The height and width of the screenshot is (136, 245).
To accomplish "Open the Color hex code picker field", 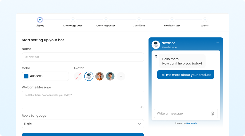I will (x=48, y=76).
